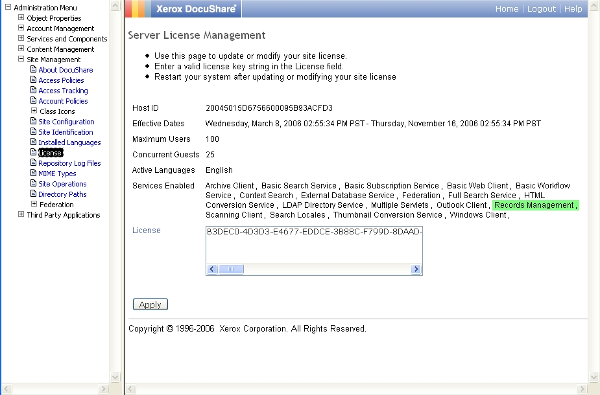Click the document icon beside MIME Types

click(x=33, y=173)
